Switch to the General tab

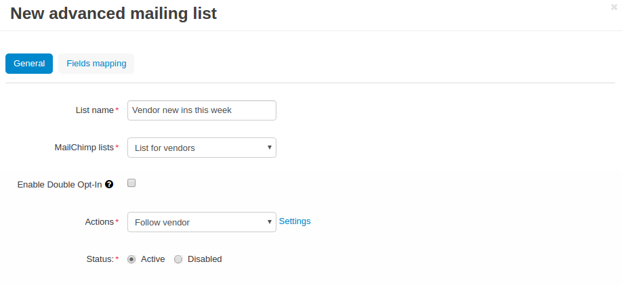pos(29,64)
